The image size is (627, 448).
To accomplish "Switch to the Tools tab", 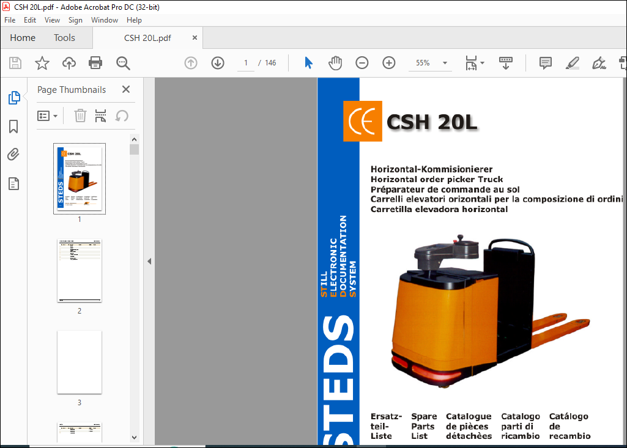I will tap(64, 38).
